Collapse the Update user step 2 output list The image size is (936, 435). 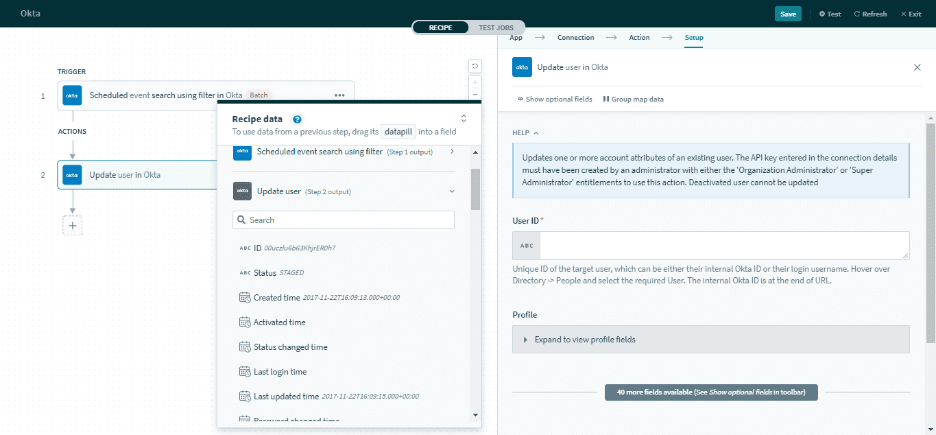pyautogui.click(x=451, y=191)
